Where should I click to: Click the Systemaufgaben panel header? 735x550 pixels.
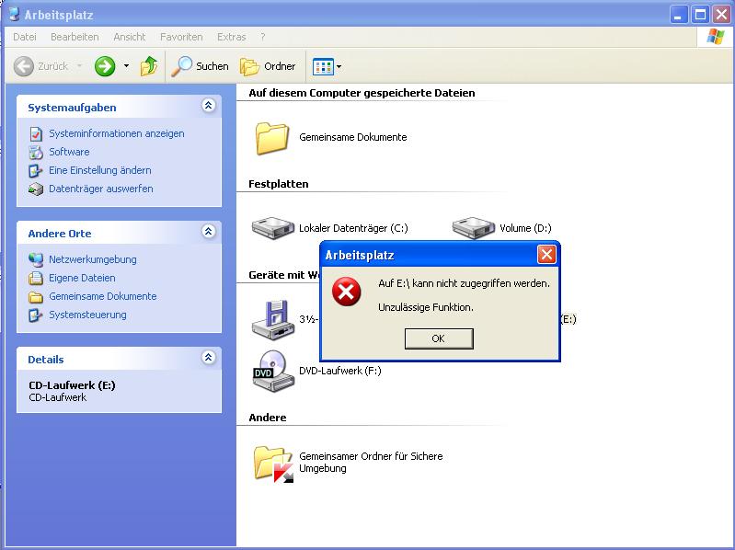[x=119, y=107]
